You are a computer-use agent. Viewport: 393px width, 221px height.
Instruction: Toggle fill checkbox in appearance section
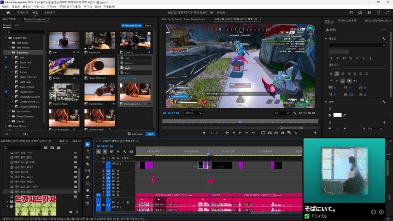coord(330,115)
